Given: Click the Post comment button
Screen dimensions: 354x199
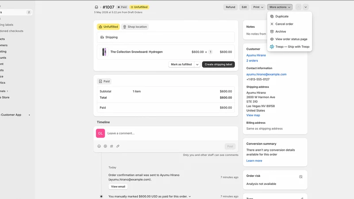Looking at the screenshot, I should (230, 146).
